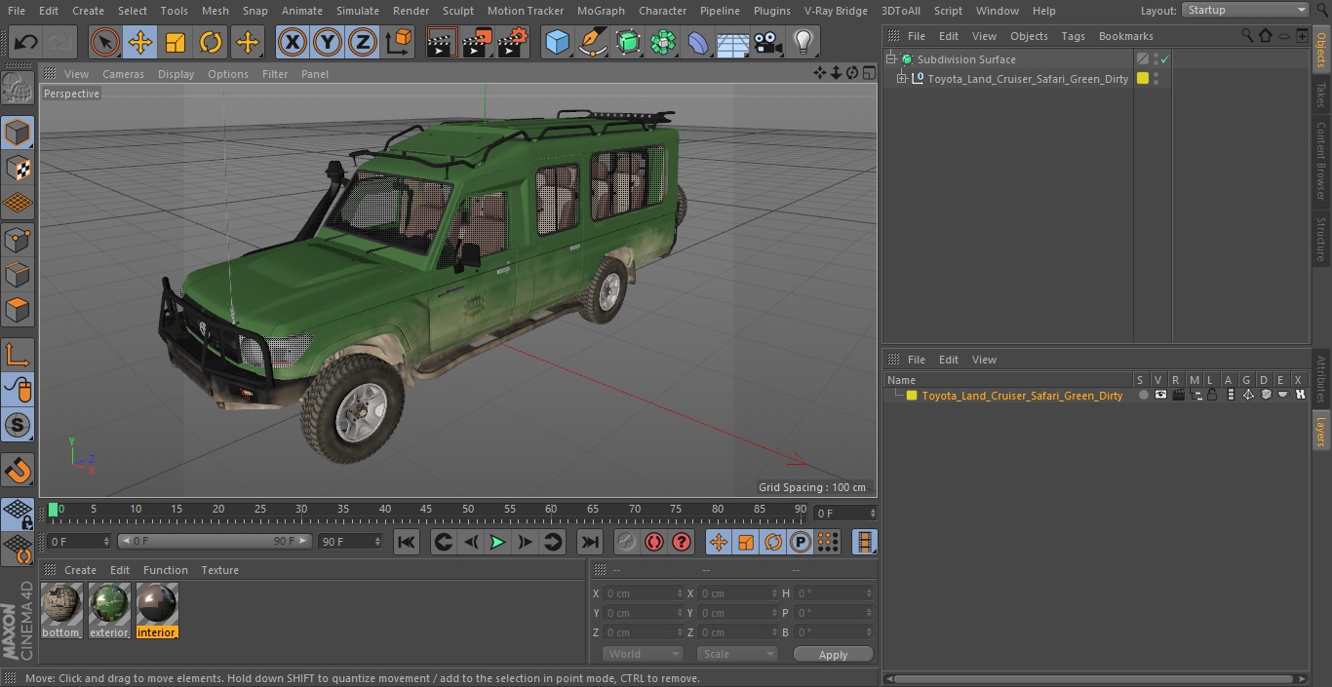Image resolution: width=1332 pixels, height=687 pixels.
Task: Toggle the Enable Snap magnet icon
Action: point(18,471)
